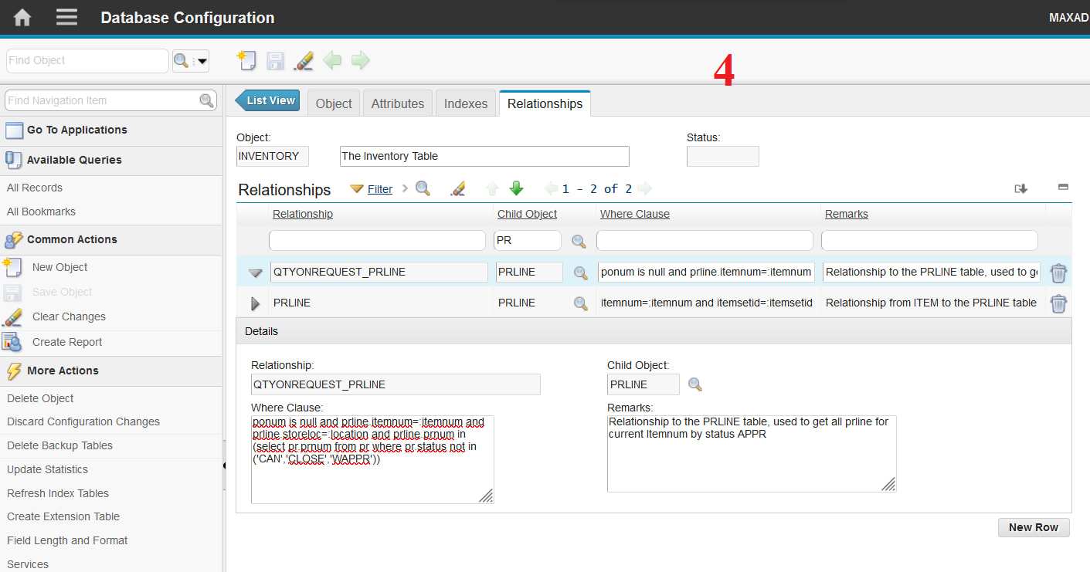Viewport: 1090px width, 572px height.
Task: Click the Child Object filter field containing PR
Action: pyautogui.click(x=528, y=240)
